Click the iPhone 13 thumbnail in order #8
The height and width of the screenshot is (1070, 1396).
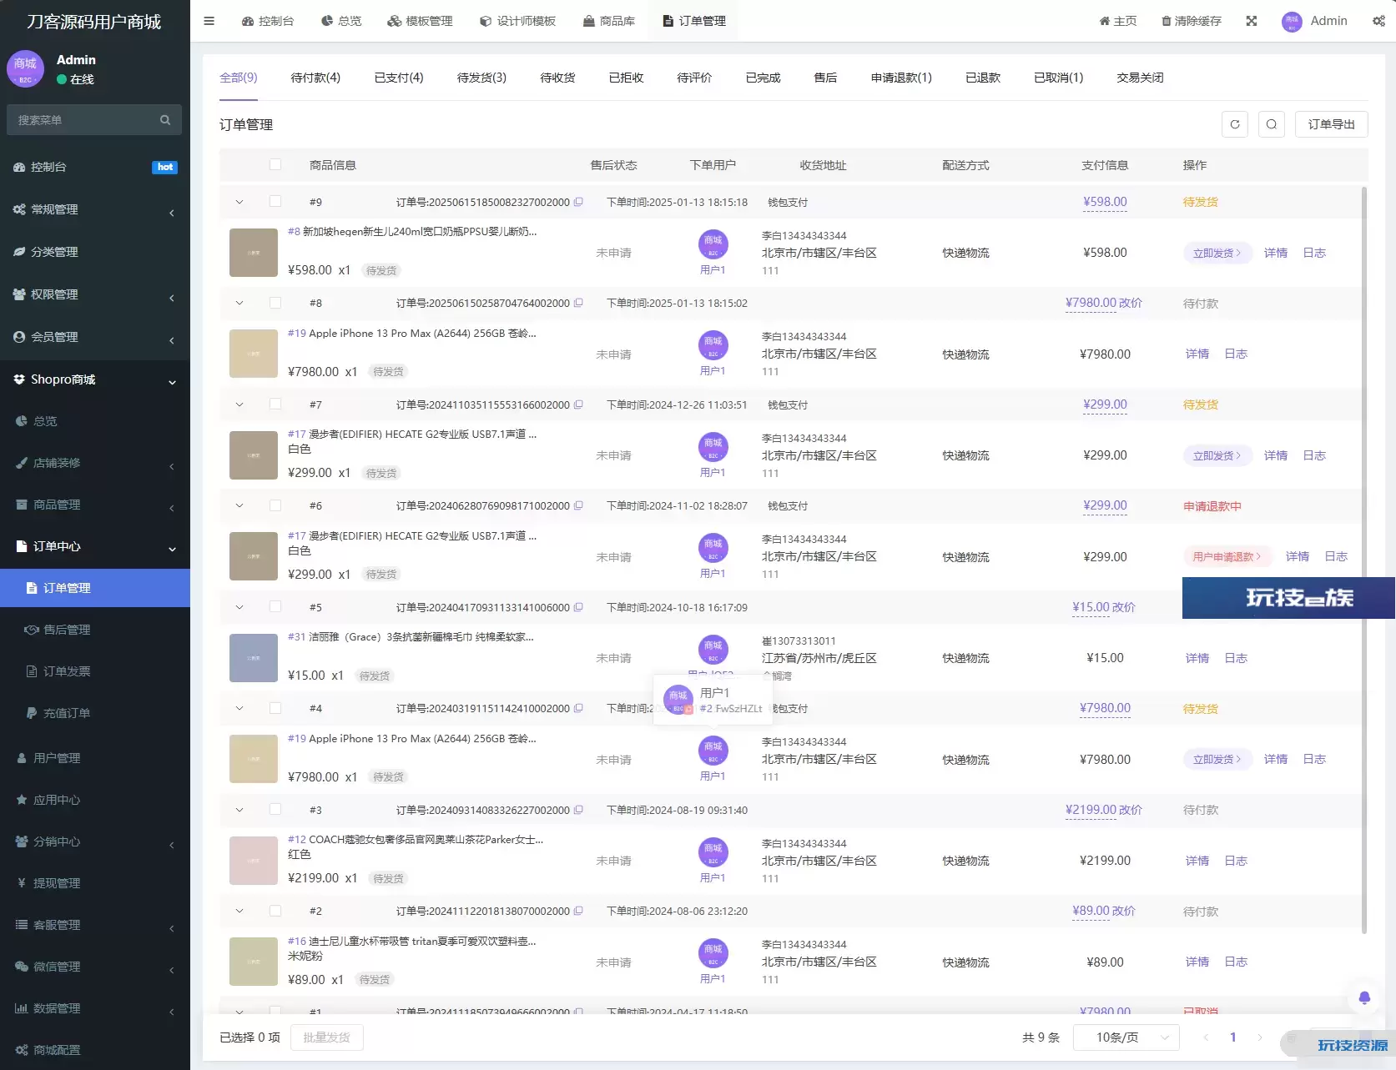click(254, 354)
